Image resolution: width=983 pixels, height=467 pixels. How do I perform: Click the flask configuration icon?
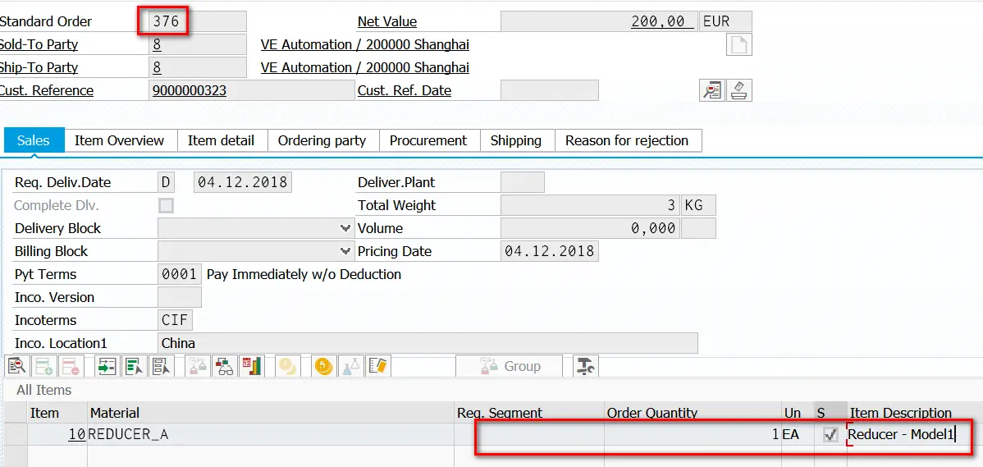[350, 365]
